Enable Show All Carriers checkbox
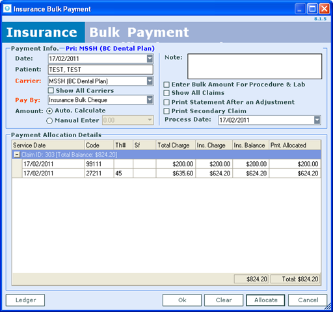This screenshot has width=333, height=312. tap(51, 90)
